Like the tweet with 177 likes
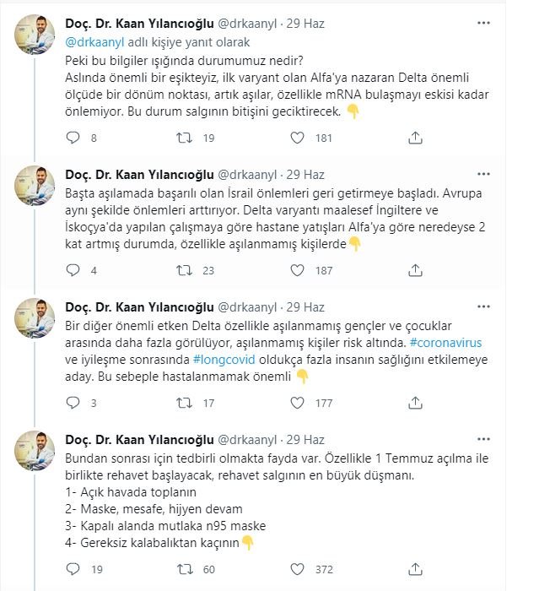Screen dimensions: 550x591 tap(297, 403)
